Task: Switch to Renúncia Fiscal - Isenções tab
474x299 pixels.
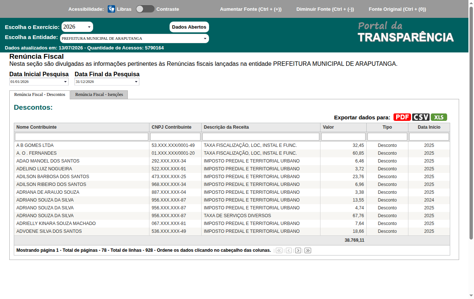Action: [x=99, y=94]
